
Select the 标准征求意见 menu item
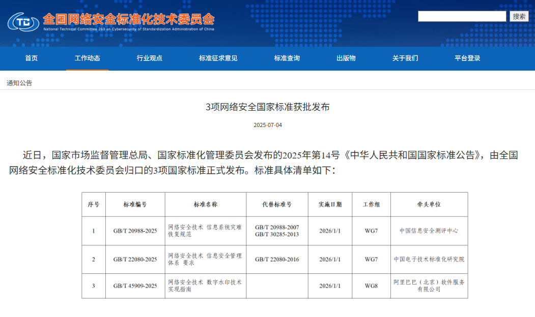click(x=217, y=58)
